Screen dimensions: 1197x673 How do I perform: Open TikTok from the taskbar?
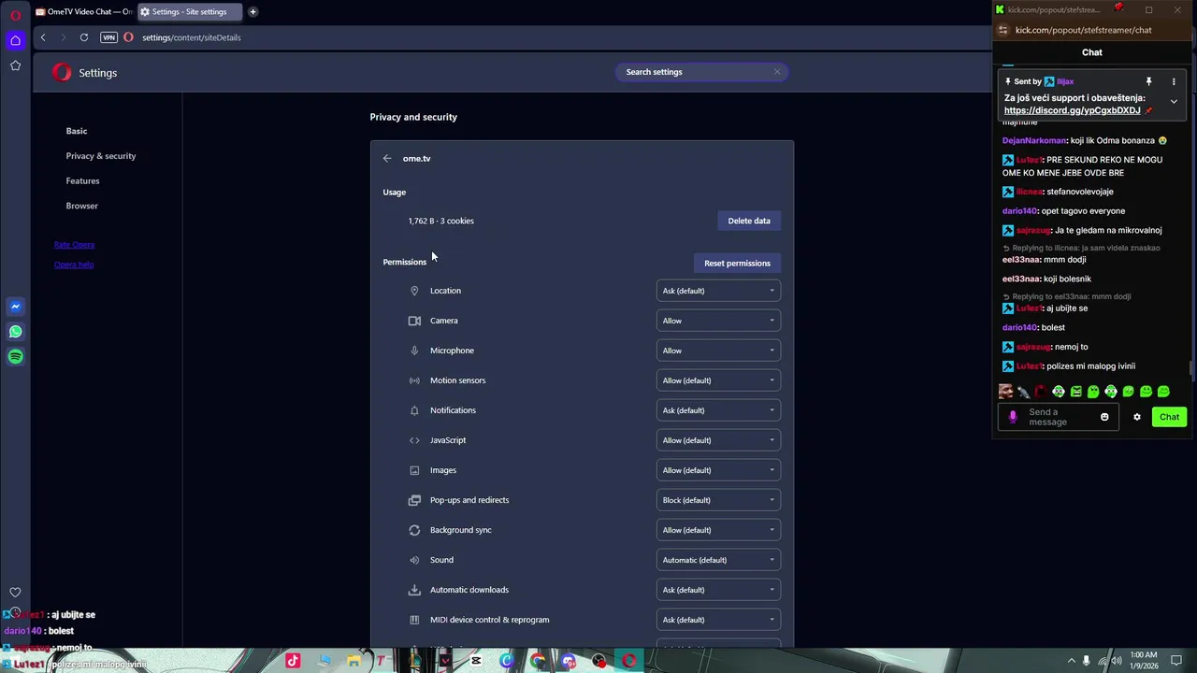tap(293, 661)
